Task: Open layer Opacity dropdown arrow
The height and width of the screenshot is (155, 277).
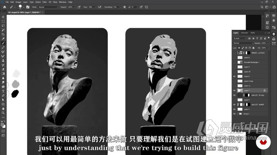Action: [x=268, y=43]
